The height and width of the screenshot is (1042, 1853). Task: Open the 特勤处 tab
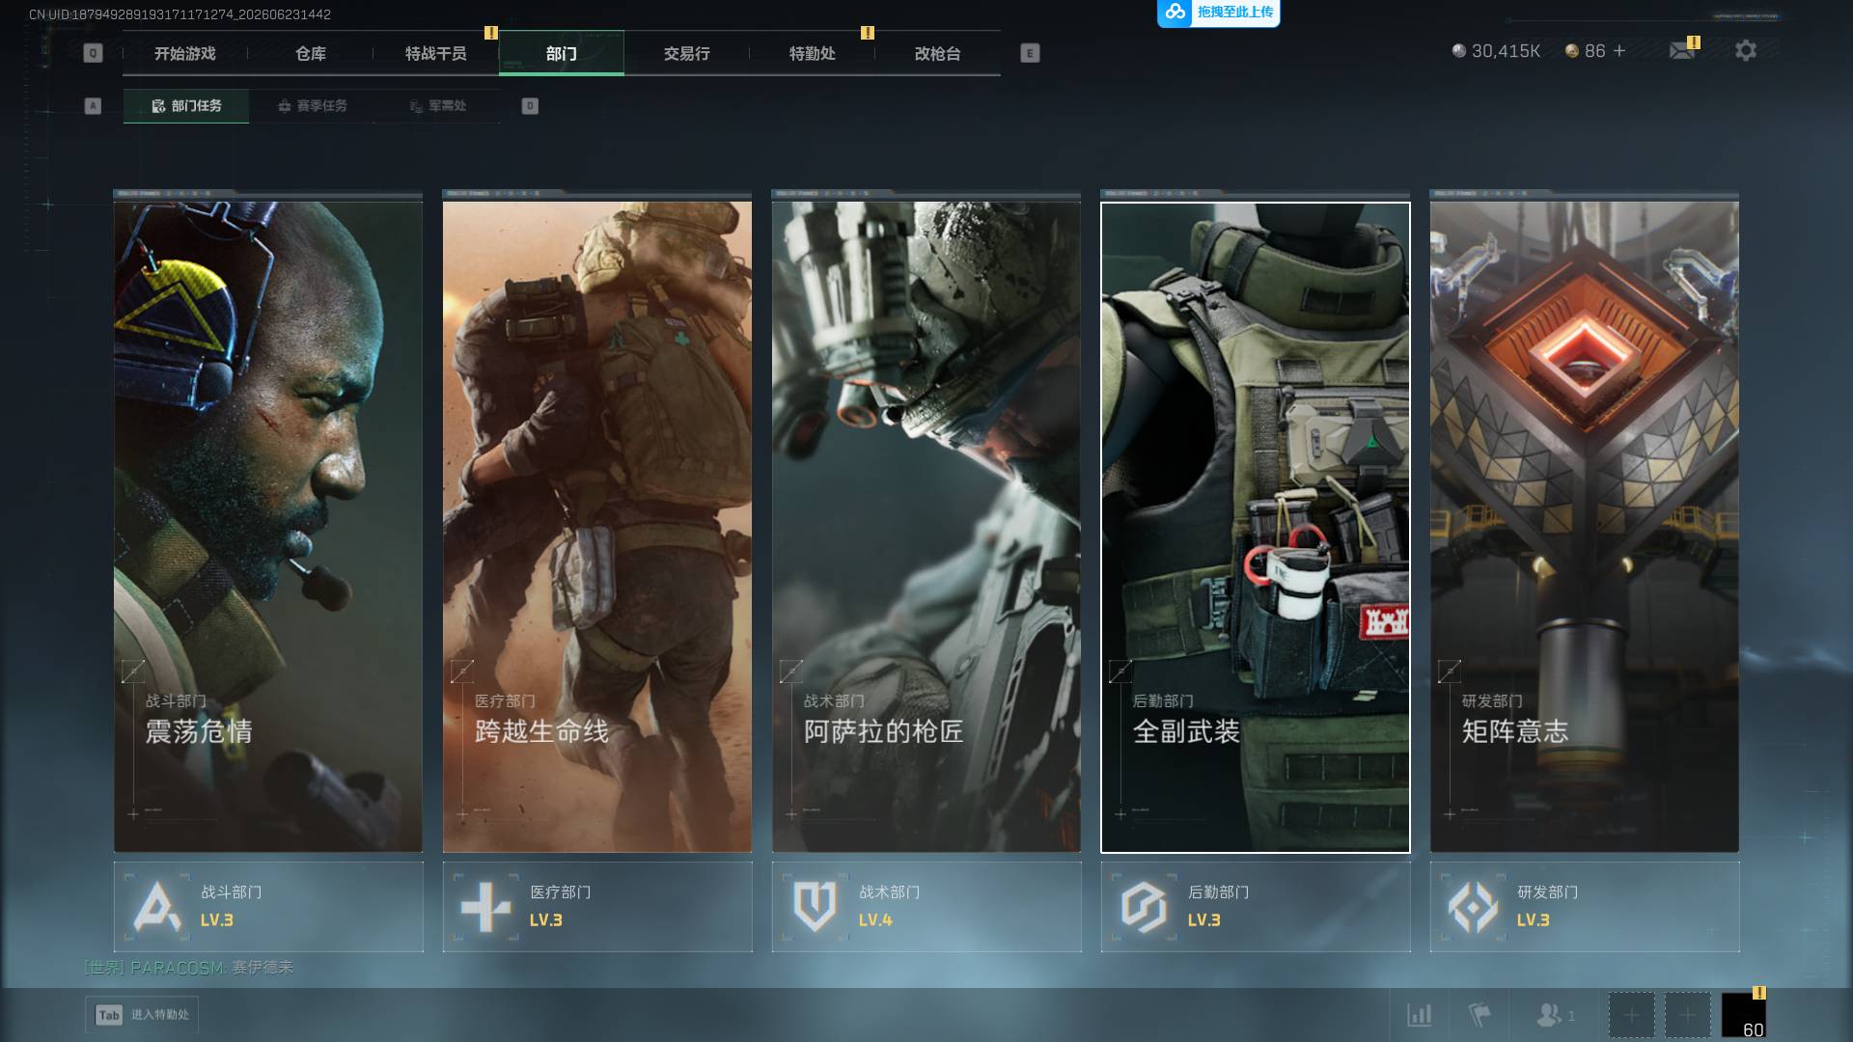click(x=813, y=53)
